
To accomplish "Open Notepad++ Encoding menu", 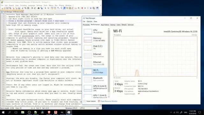I will coord(23,5).
